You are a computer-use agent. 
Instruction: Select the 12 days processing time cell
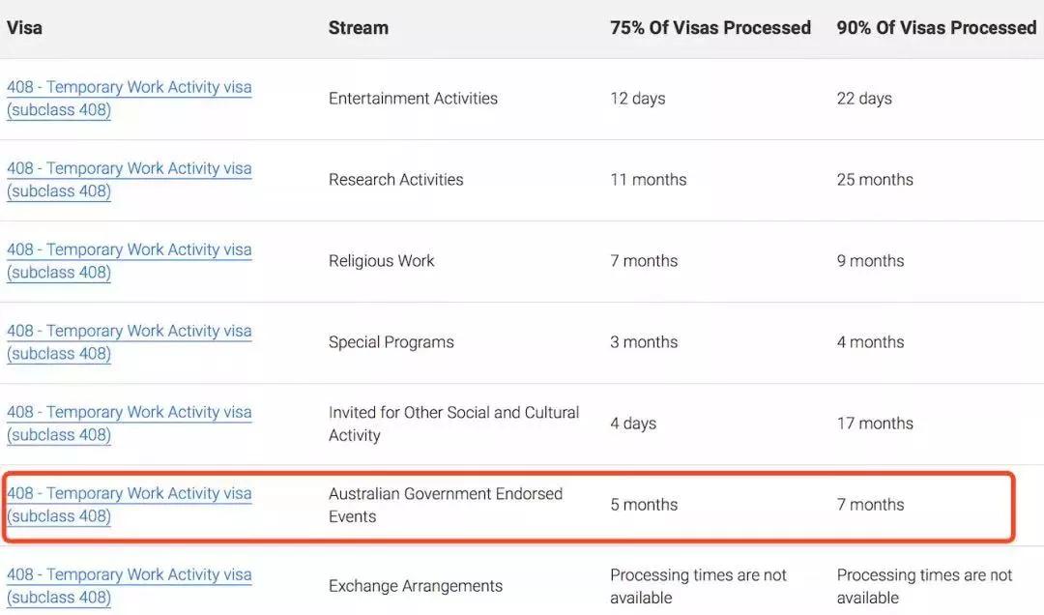(x=637, y=99)
